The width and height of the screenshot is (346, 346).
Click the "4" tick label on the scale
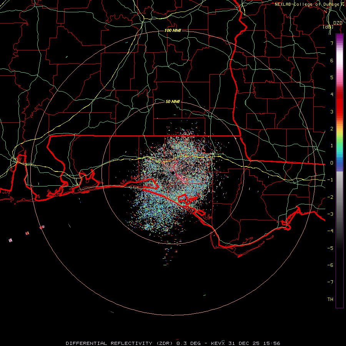[332, 95]
